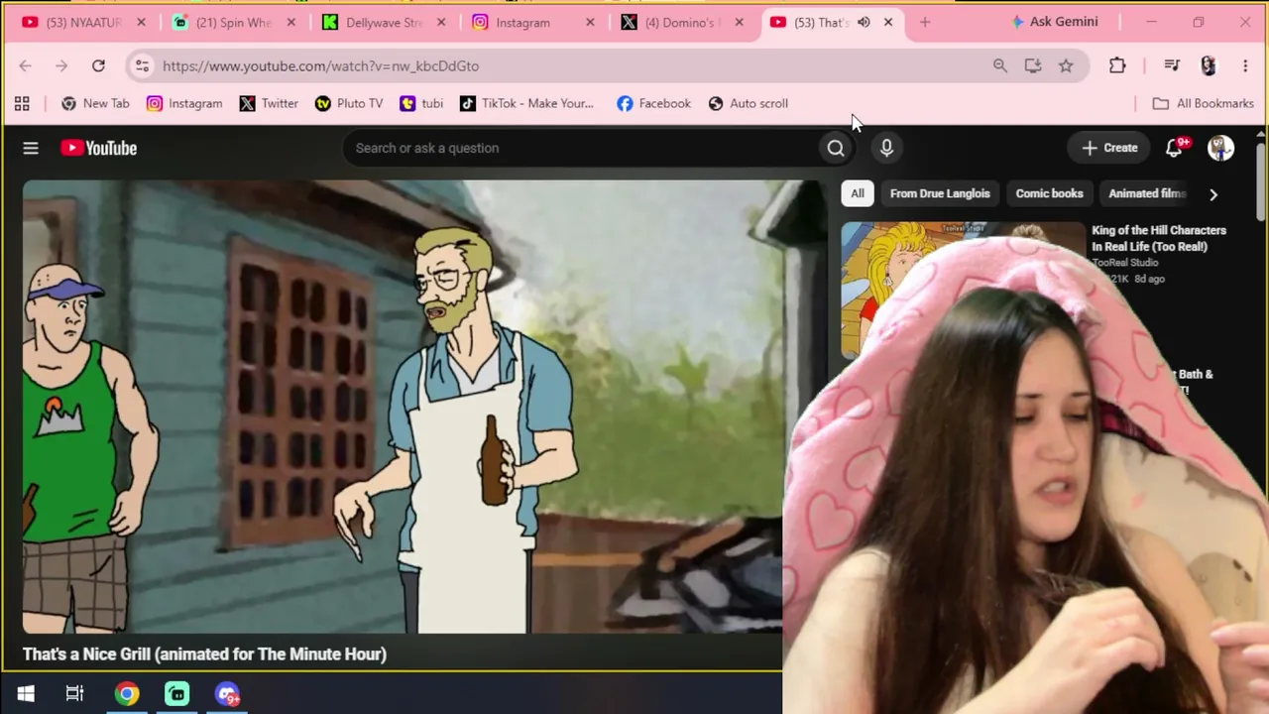Screen dimensions: 1269x714
Task: Focus the YouTube search box
Action: pos(581,148)
